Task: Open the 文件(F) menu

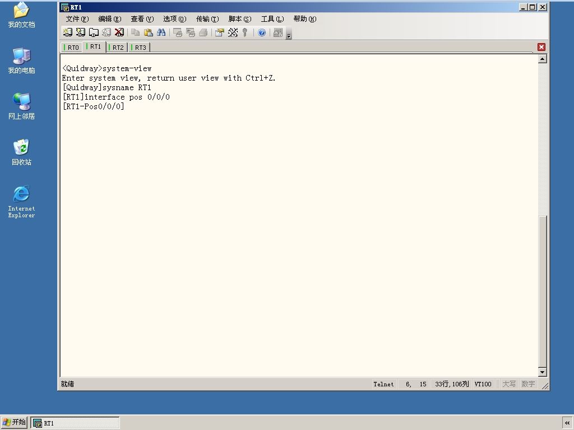Action: pyautogui.click(x=77, y=19)
